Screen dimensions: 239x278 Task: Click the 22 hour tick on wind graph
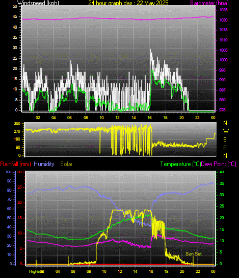pyautogui.click(x=197, y=118)
